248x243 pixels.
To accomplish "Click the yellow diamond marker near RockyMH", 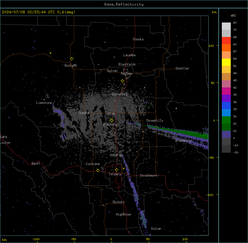I will click(72, 59).
